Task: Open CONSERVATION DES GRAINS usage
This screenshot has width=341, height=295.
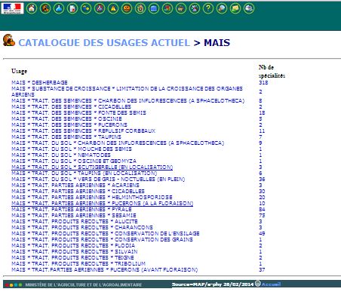Action: pos(102,239)
